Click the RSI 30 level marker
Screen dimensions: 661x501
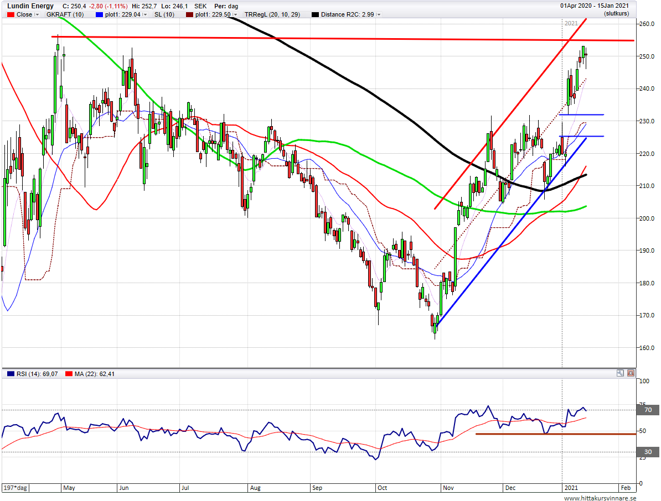coord(648,452)
